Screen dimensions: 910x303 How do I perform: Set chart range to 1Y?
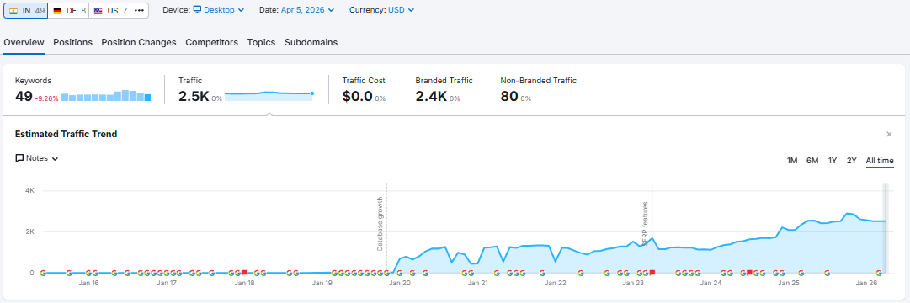[833, 161]
